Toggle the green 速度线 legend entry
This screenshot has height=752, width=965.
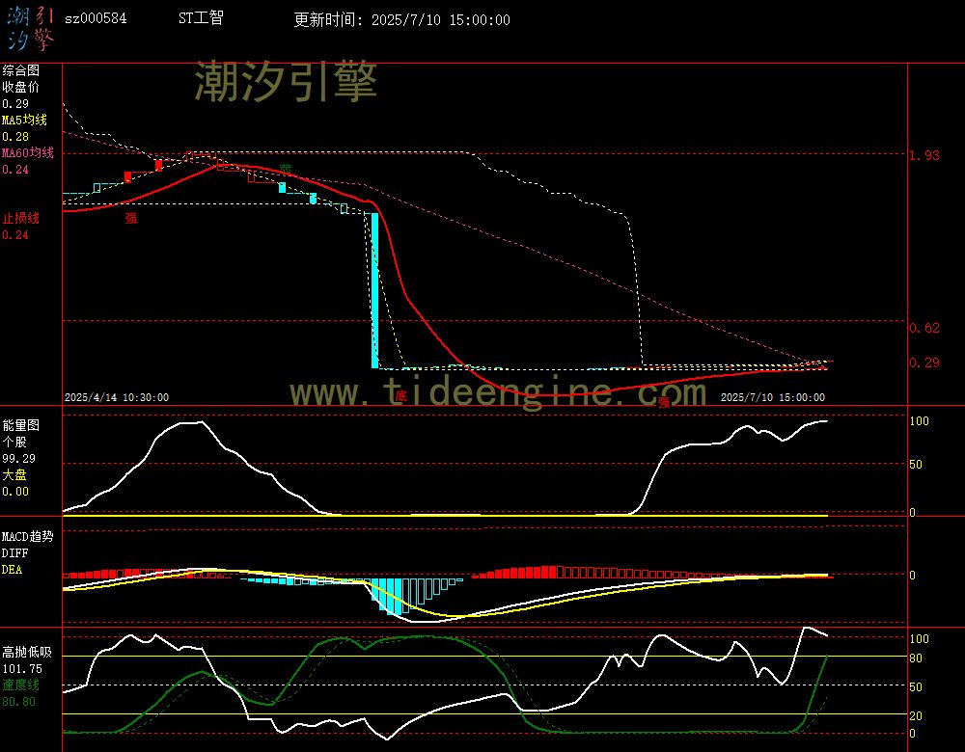pyautogui.click(x=20, y=685)
